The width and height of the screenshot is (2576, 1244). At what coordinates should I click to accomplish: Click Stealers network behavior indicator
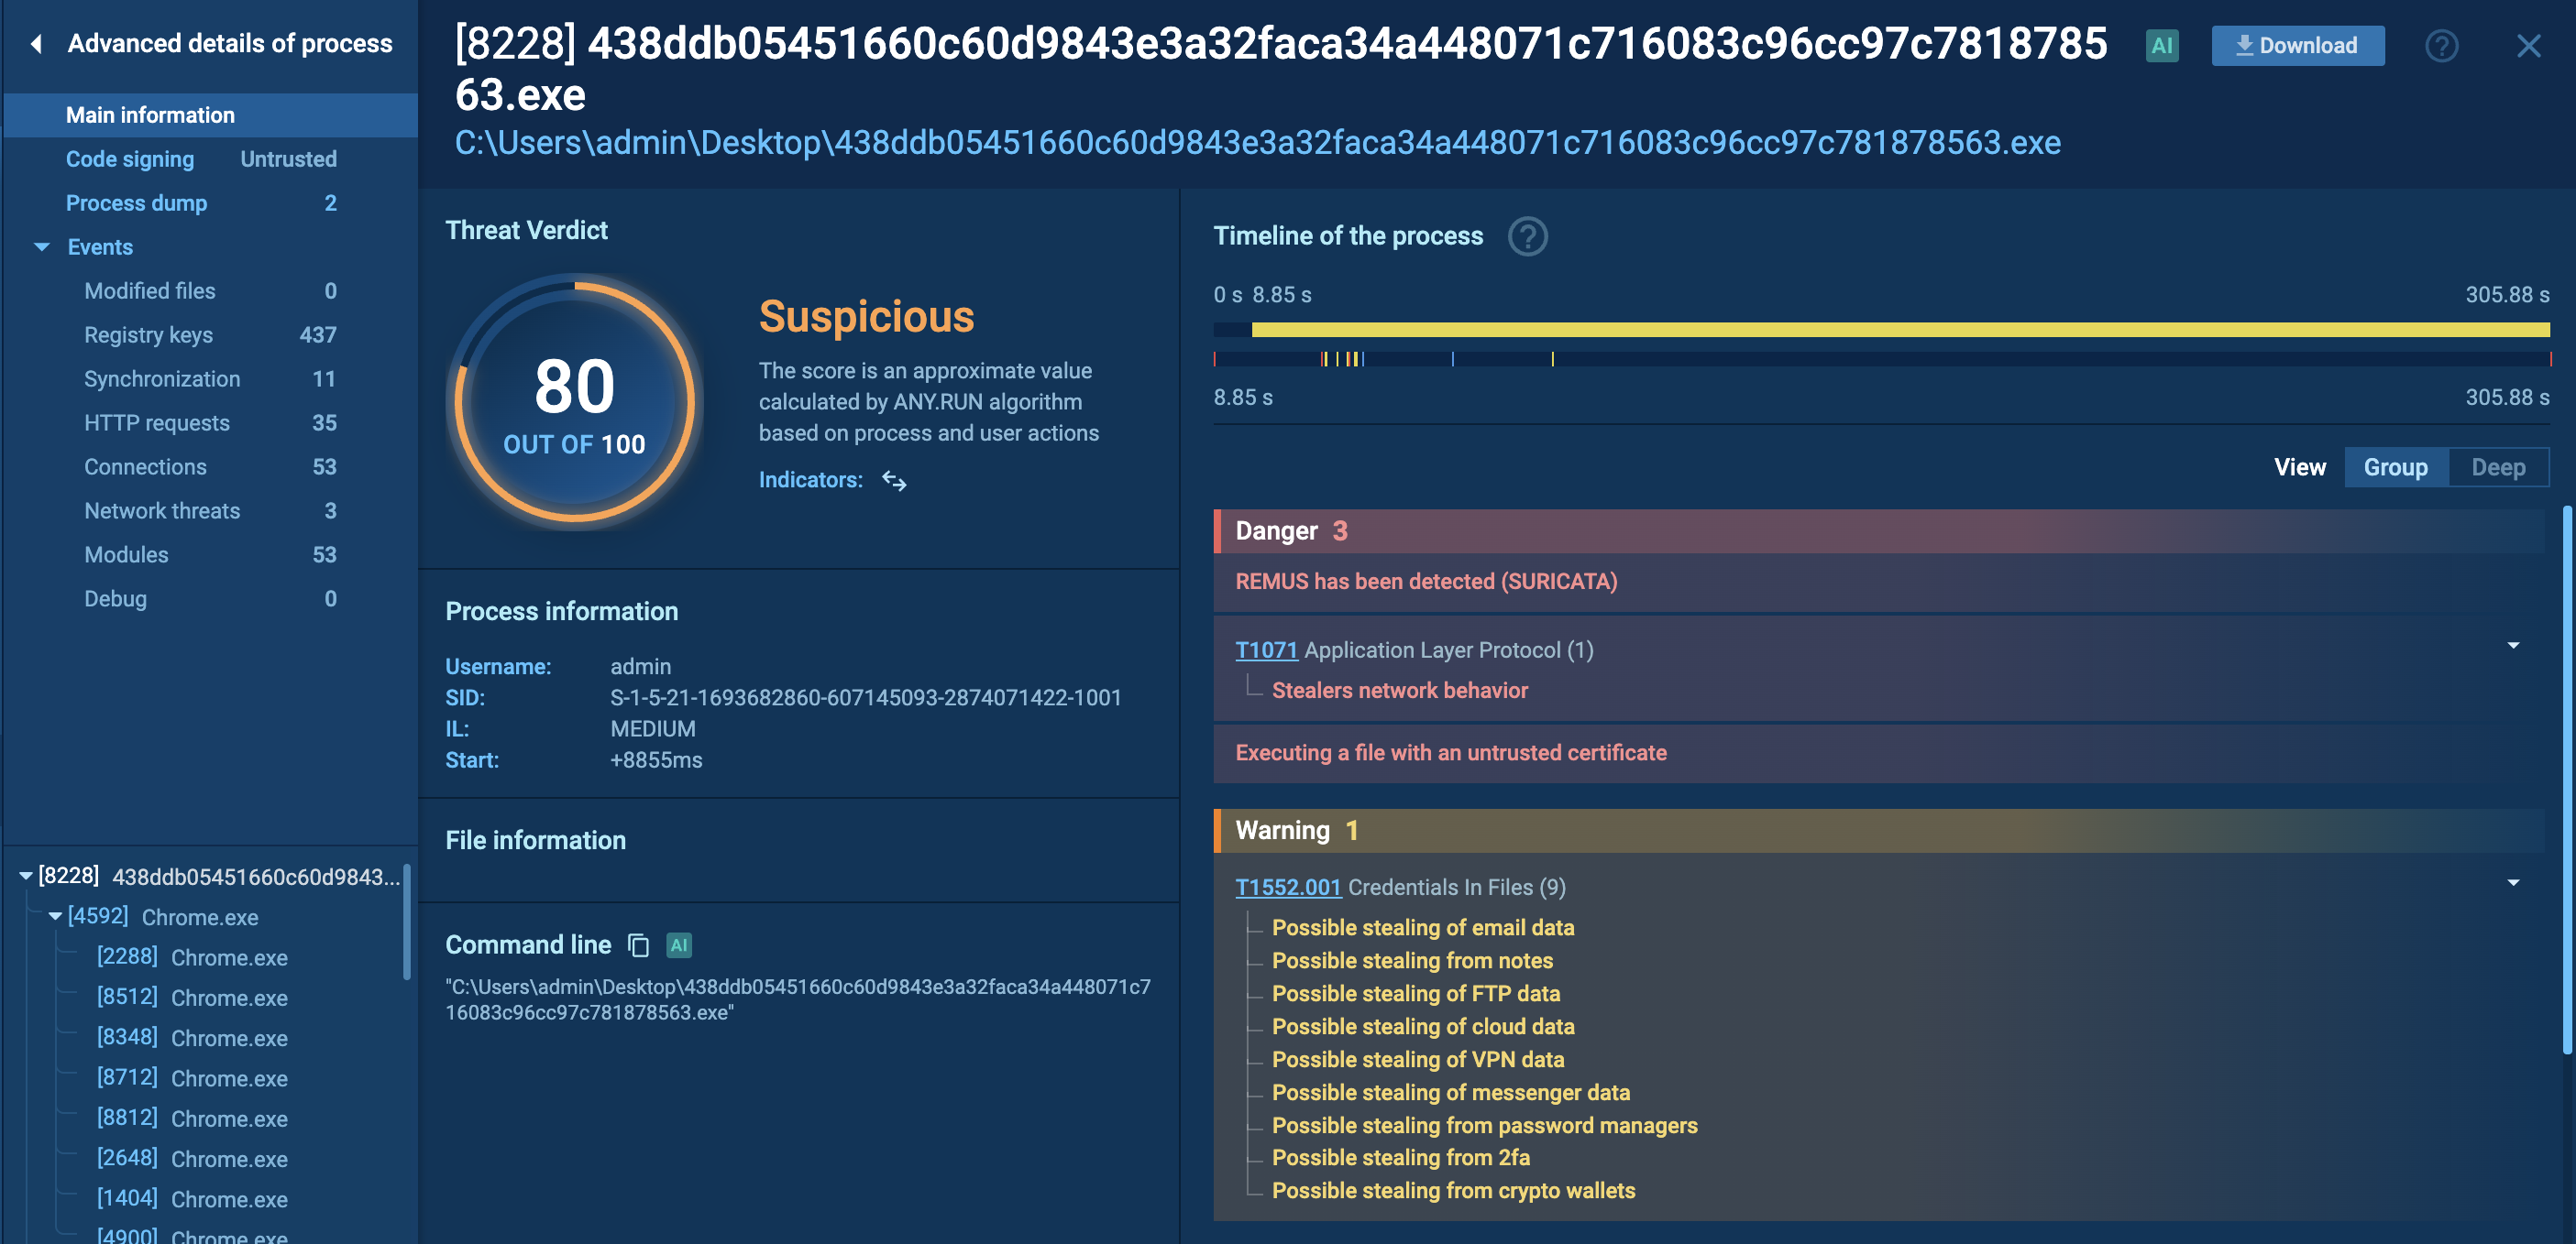[1399, 691]
